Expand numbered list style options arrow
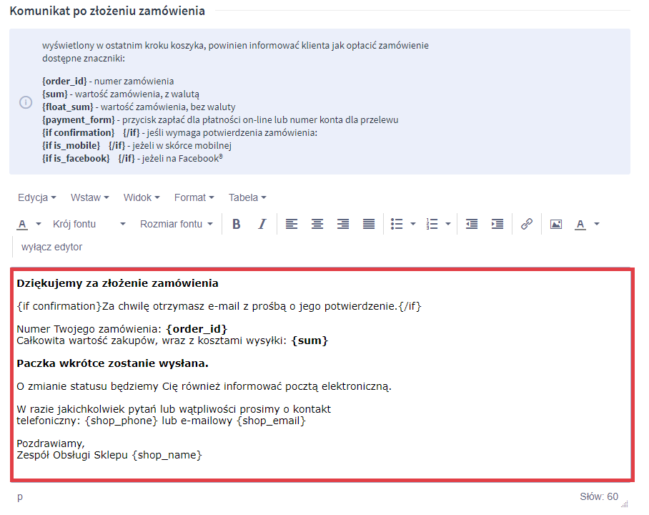The width and height of the screenshot is (649, 515). coord(448,224)
